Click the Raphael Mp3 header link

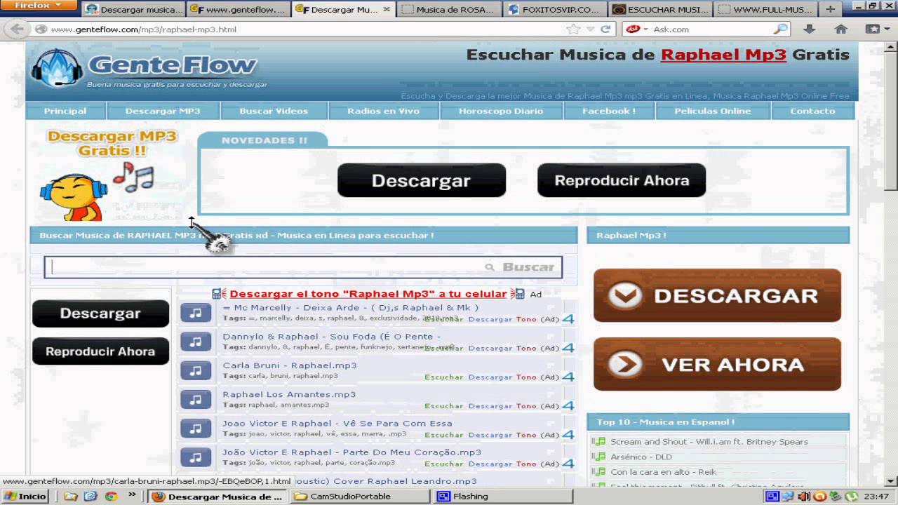point(723,55)
